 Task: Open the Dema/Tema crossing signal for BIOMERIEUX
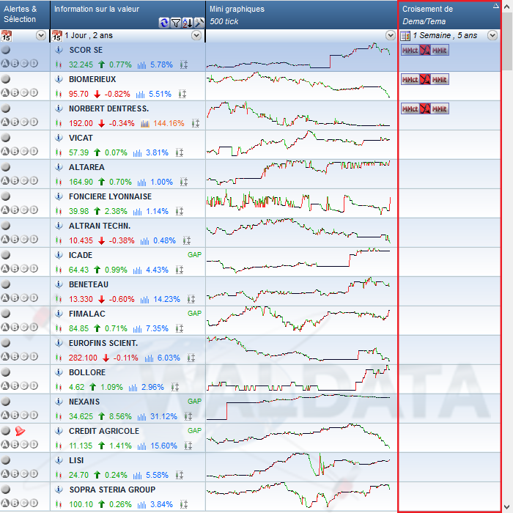click(425, 79)
